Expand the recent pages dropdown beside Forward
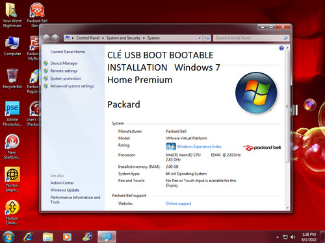The width and height of the screenshot is (325, 243). pos(61,38)
